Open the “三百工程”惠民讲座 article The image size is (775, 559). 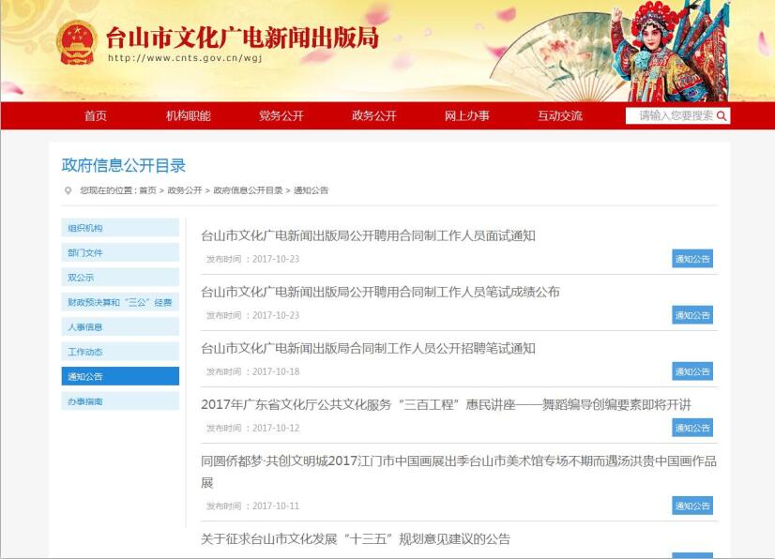coord(446,404)
